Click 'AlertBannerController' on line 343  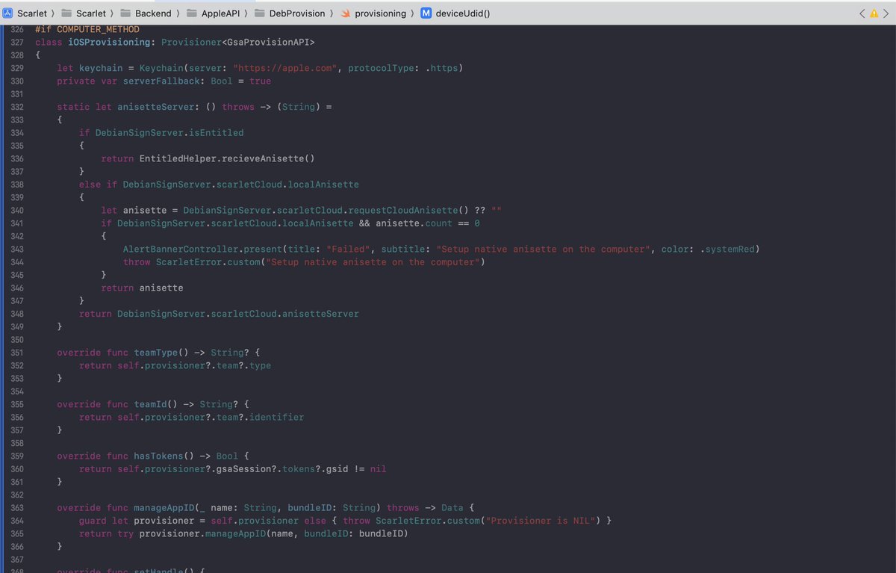pos(180,249)
